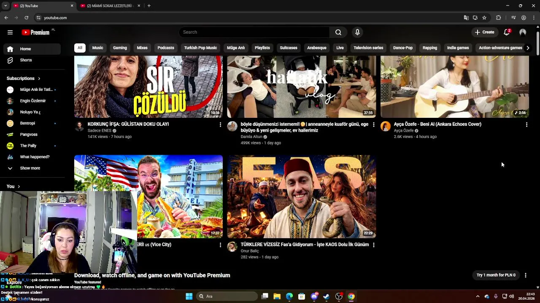Select the Müge Anlı chip
540x303 pixels.
click(x=236, y=48)
